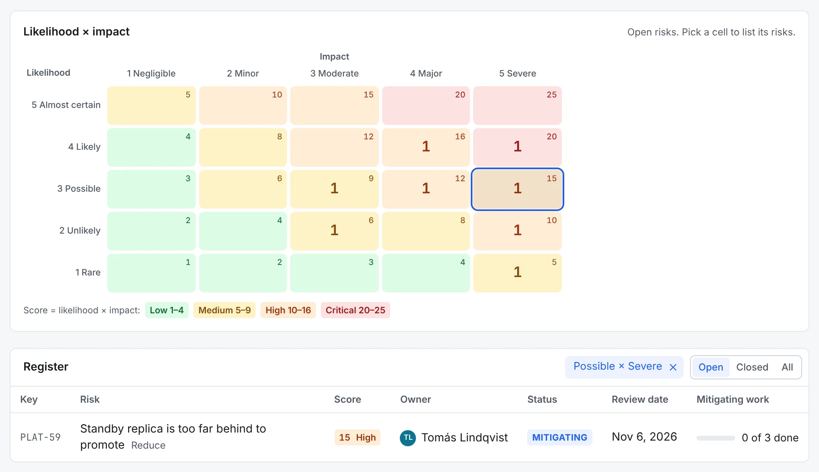Pick the Rare × Negligible cell scoring 1
Screen dimensions: 819x472
(x=151, y=273)
